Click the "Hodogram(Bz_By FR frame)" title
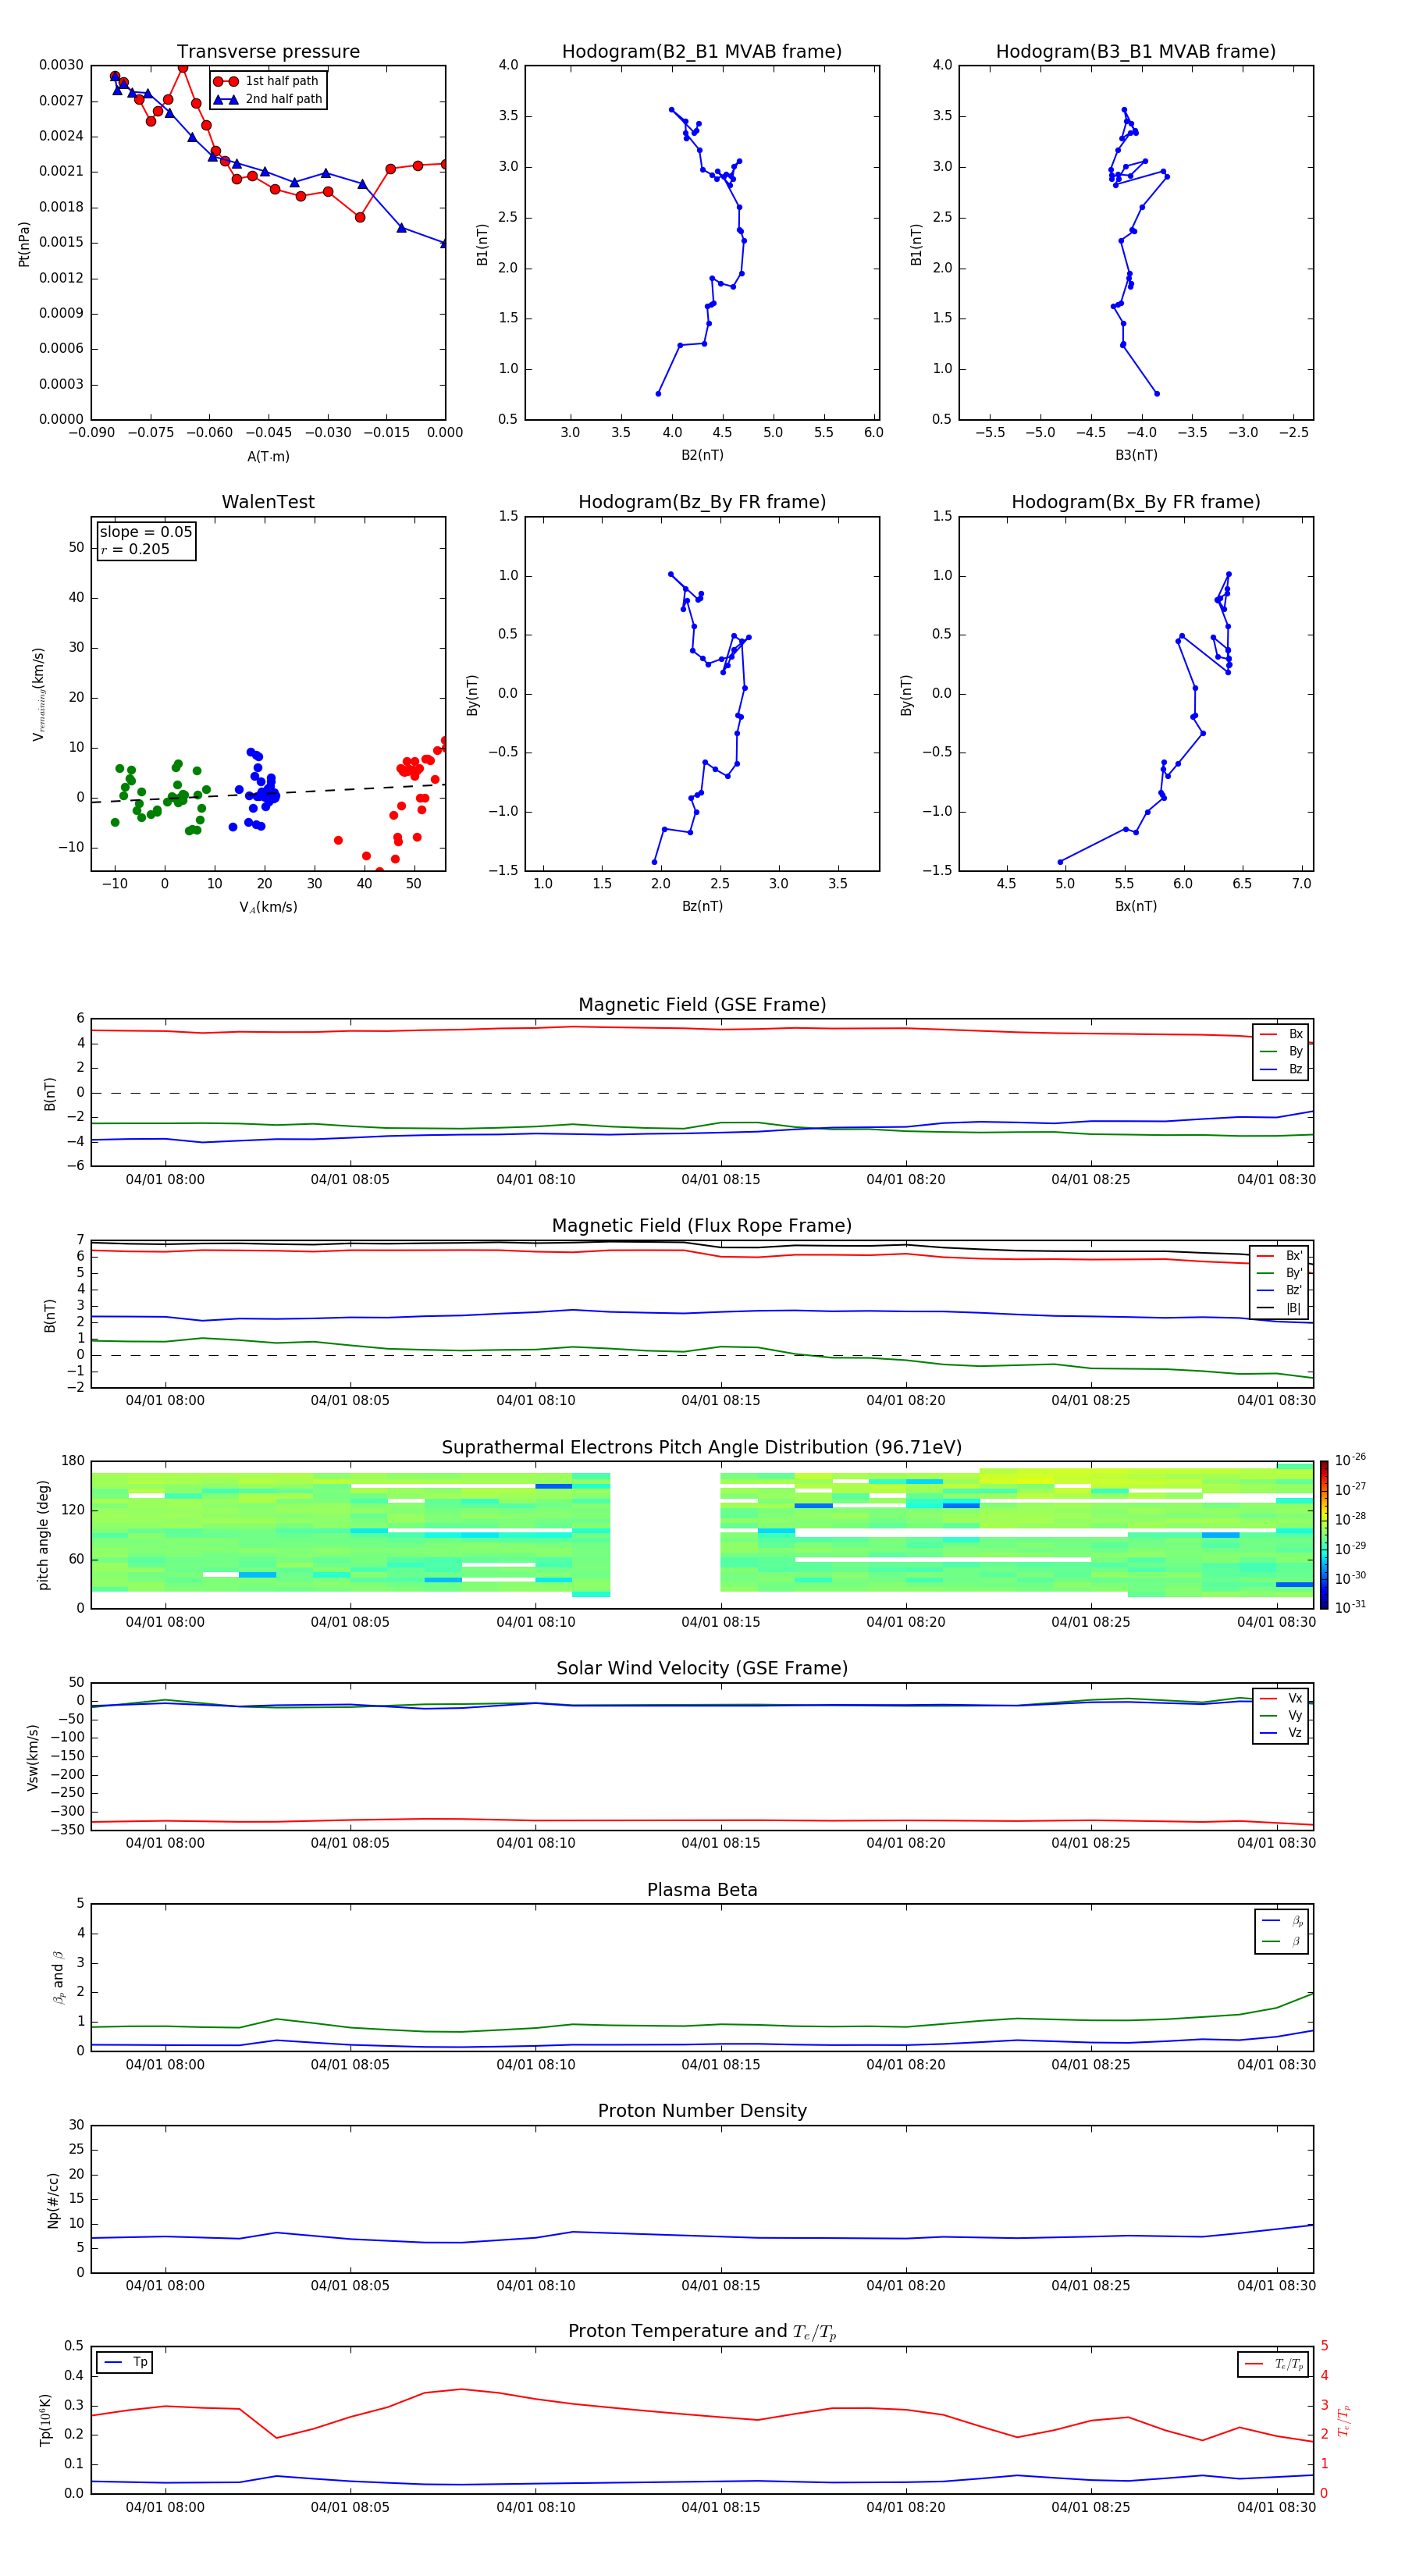This screenshot has height=2576, width=1405. click(x=702, y=502)
